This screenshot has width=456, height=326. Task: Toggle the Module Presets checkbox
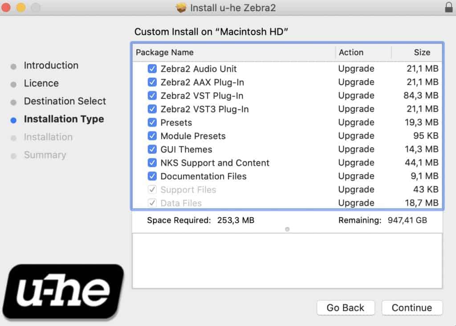152,135
